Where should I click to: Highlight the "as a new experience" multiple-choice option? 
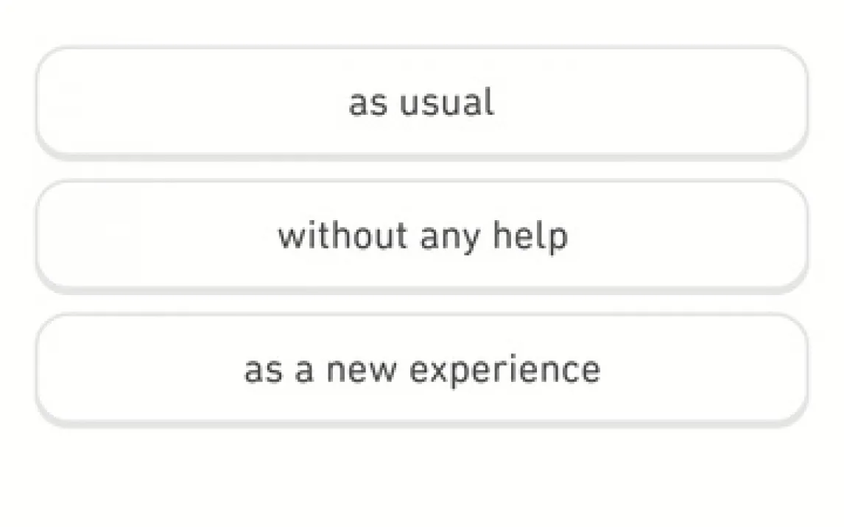coord(421,369)
